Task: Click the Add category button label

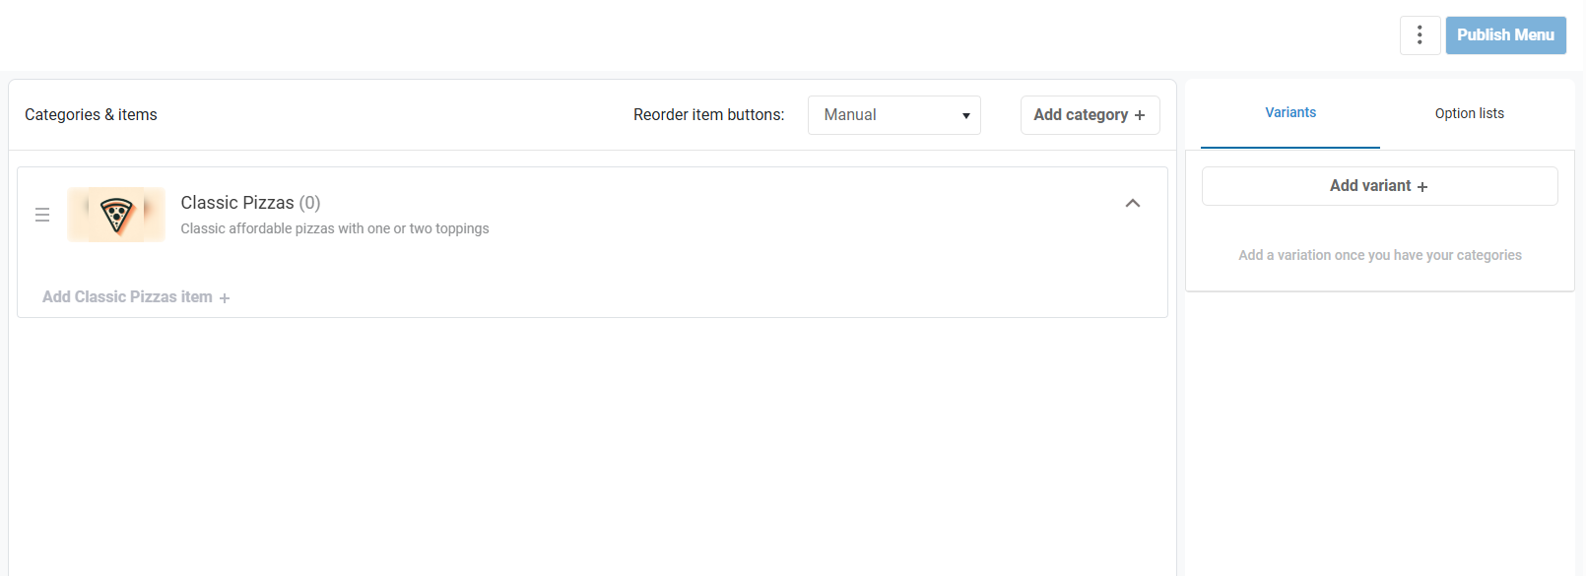Action: point(1081,115)
